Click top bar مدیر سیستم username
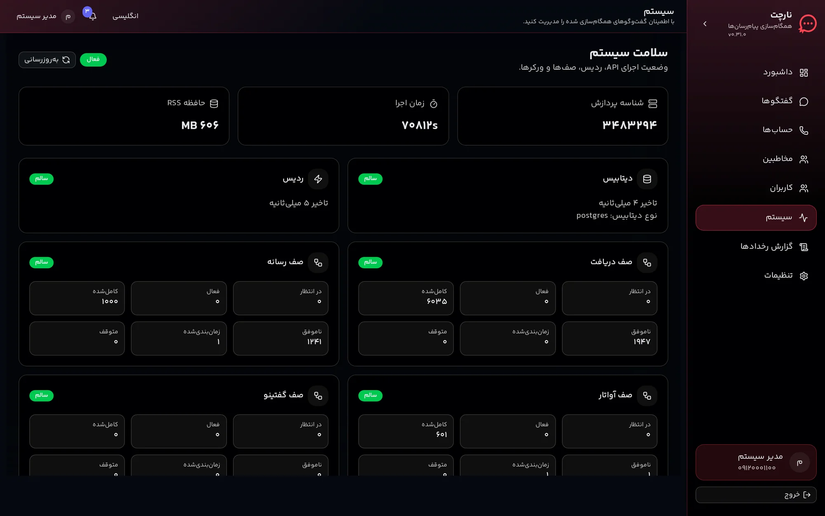 (36, 16)
